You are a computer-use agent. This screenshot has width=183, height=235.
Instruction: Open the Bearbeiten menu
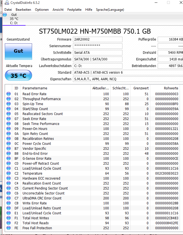[x=23, y=10]
